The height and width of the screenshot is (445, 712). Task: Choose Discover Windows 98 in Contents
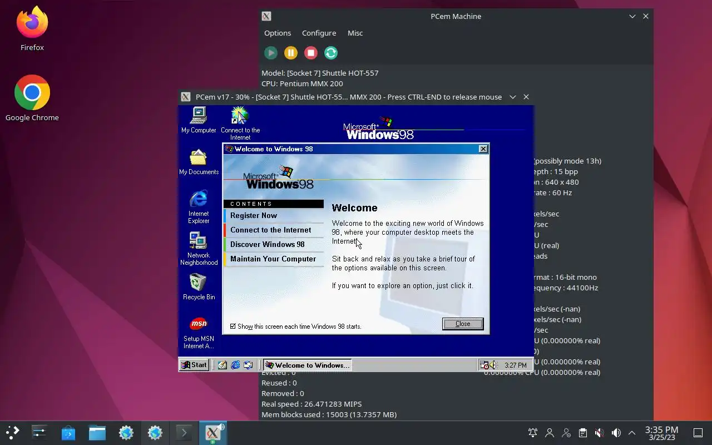[x=274, y=244]
